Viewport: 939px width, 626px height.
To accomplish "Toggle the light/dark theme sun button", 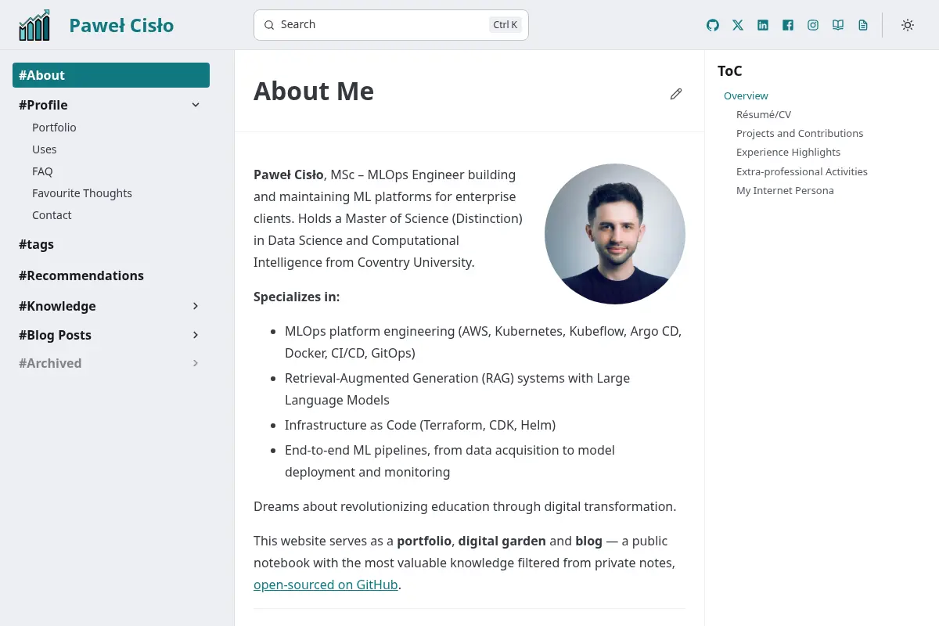I will coord(908,25).
